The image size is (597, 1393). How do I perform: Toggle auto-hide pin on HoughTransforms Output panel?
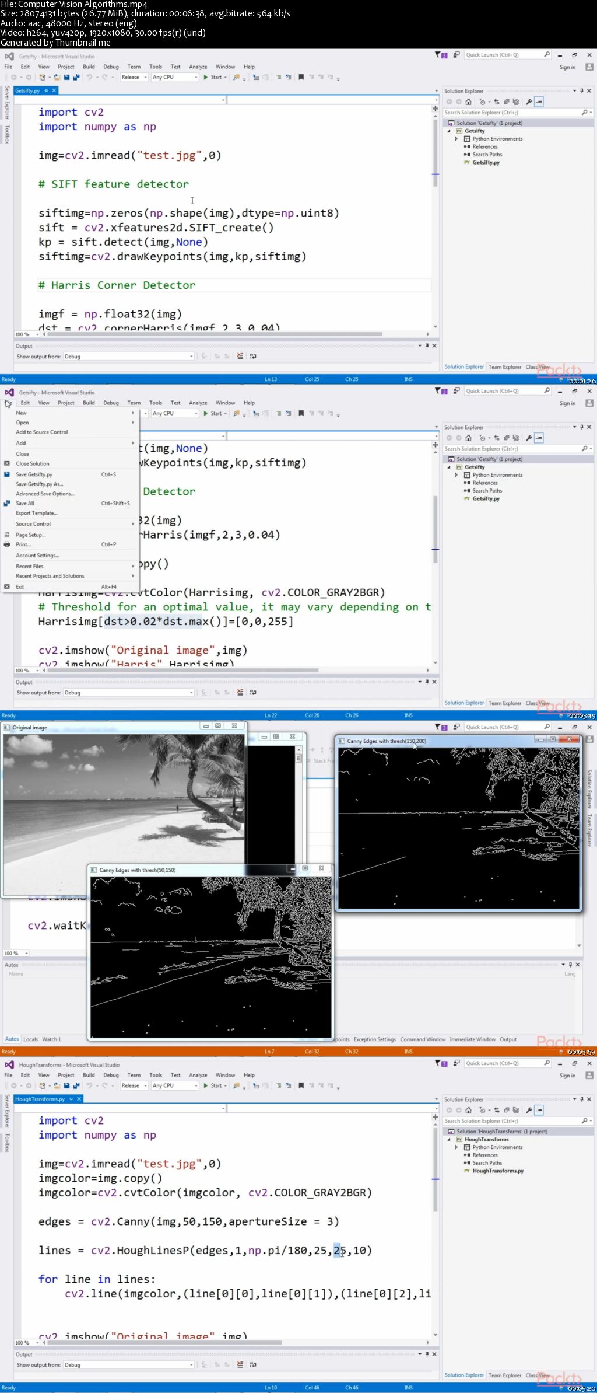tap(427, 1354)
